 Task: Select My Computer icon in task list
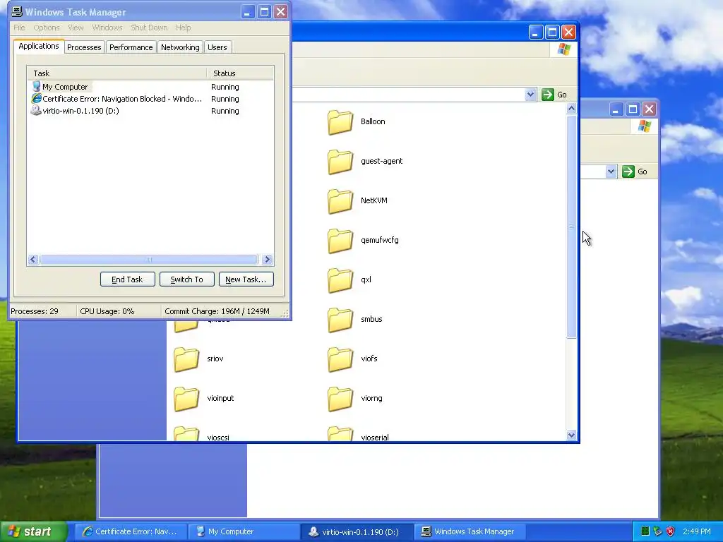36,87
